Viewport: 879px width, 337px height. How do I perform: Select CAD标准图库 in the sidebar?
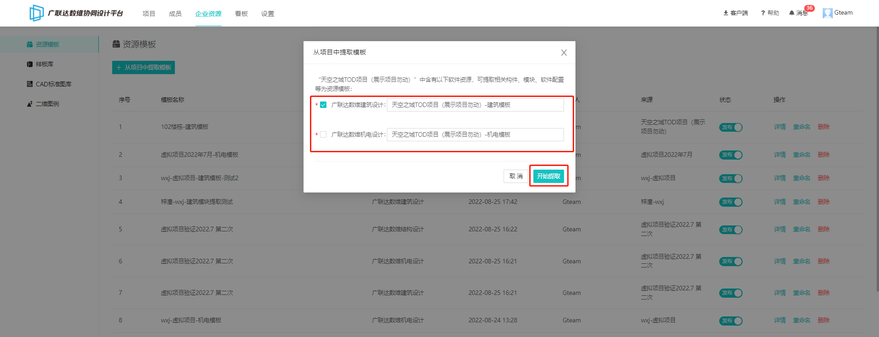coord(54,84)
